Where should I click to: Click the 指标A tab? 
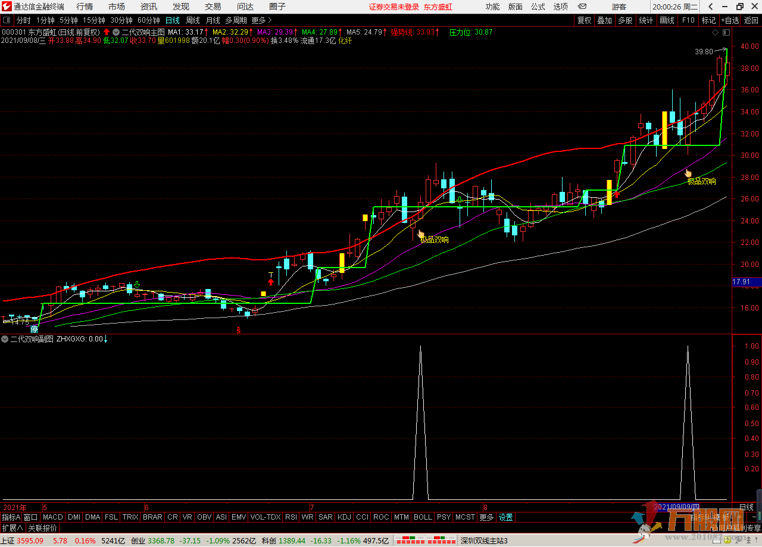click(11, 517)
